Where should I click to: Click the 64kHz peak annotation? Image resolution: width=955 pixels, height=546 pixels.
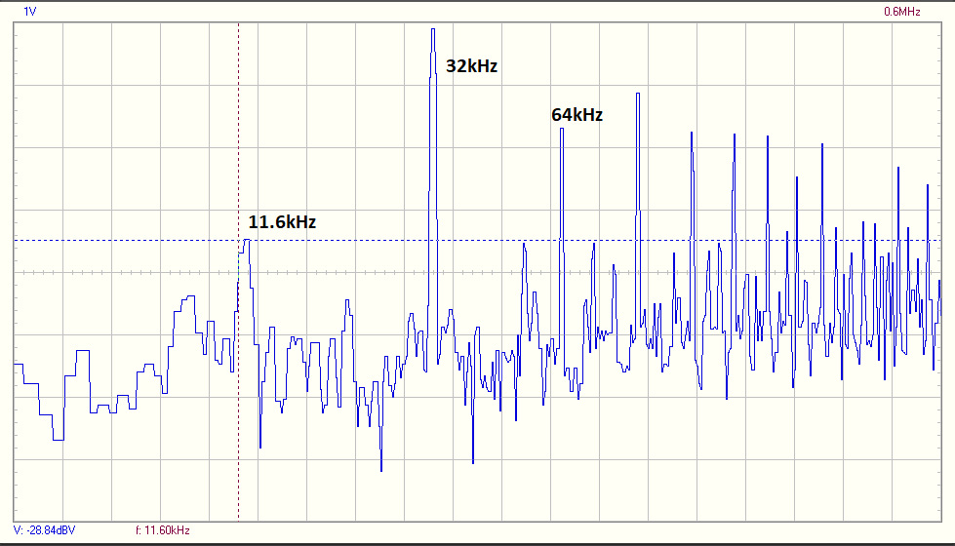pos(577,114)
